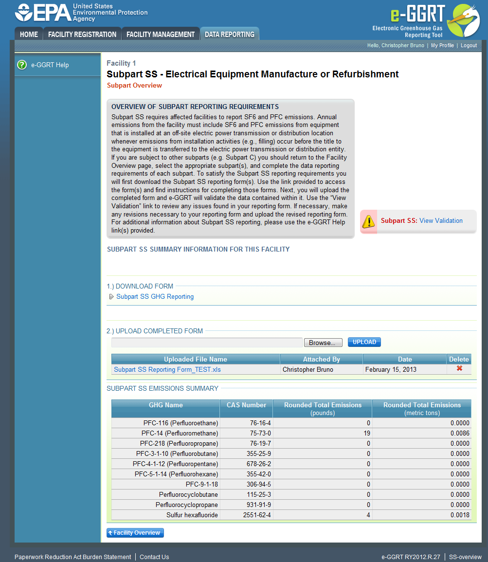Click the e-GGRT heron logo
The width and height of the screenshot is (488, 562).
[464, 20]
